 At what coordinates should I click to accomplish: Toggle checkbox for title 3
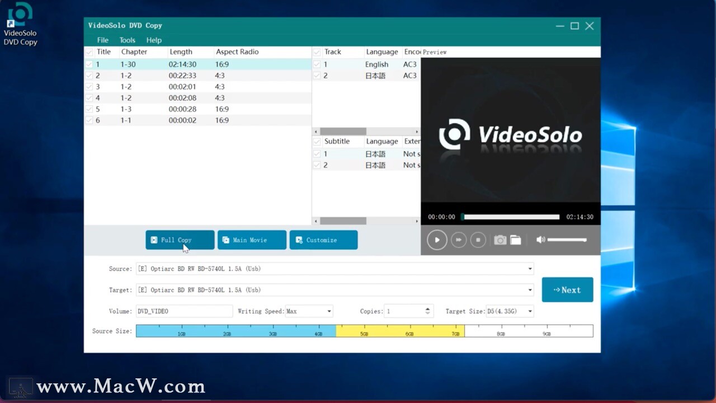pyautogui.click(x=89, y=87)
